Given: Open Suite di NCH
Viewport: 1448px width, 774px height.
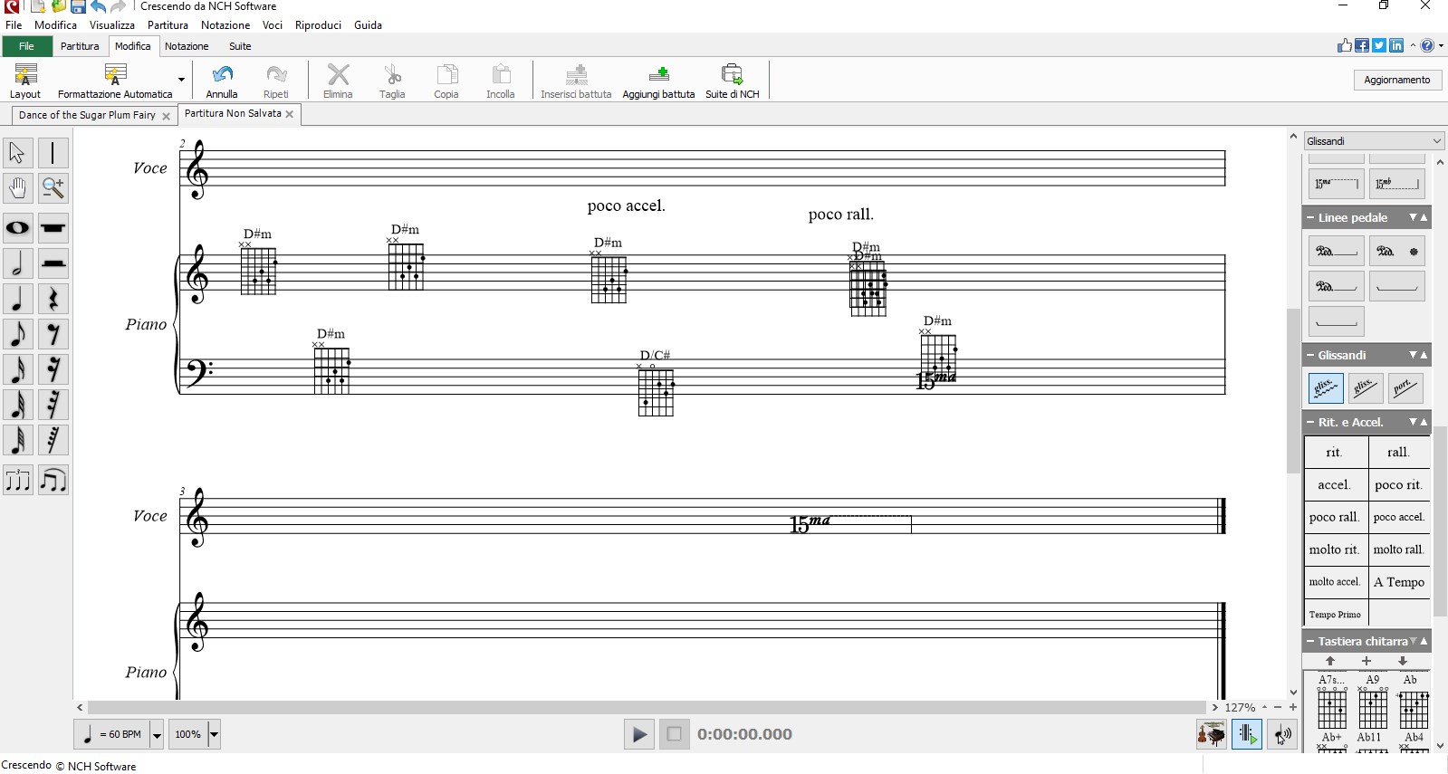Looking at the screenshot, I should (x=733, y=81).
